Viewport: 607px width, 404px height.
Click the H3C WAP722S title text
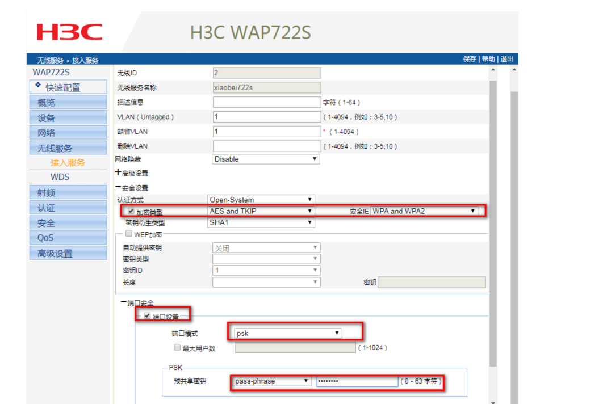[250, 32]
